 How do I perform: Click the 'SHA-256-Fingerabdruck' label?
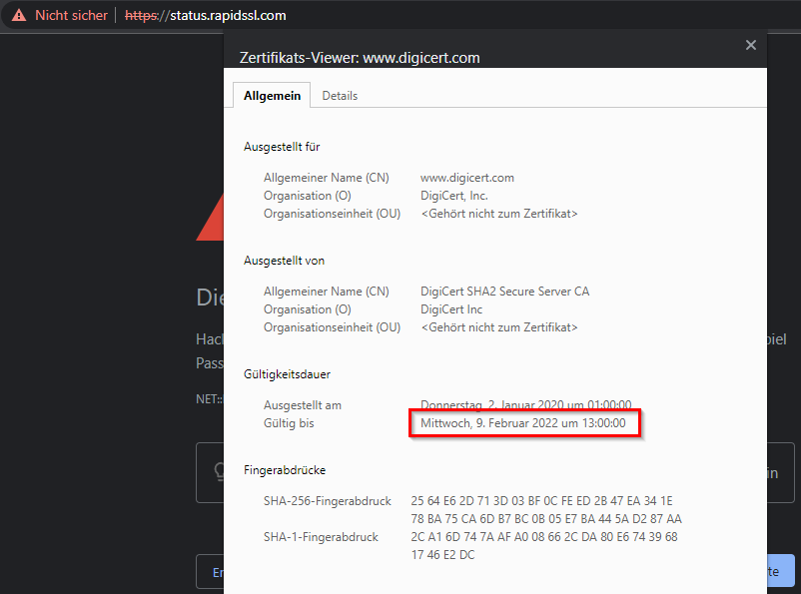327,501
